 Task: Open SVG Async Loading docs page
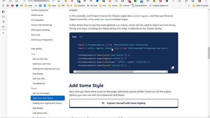point(40,30)
